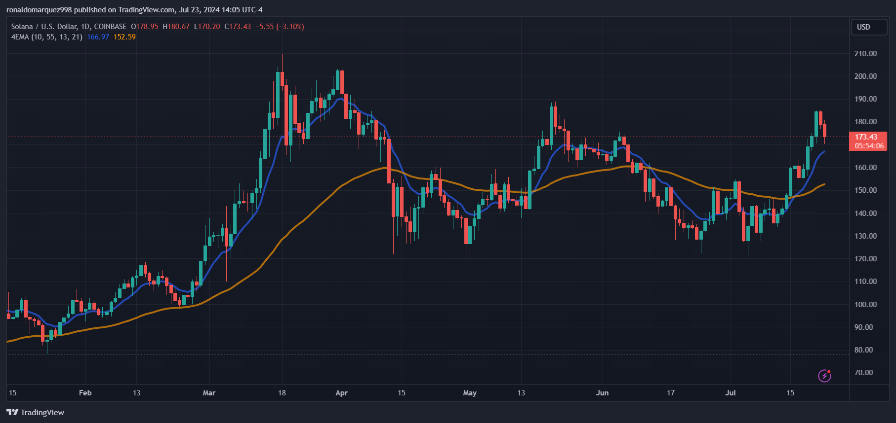This screenshot has width=896, height=423.
Task: Click the Mar date label on time axis
Action: pyautogui.click(x=209, y=393)
